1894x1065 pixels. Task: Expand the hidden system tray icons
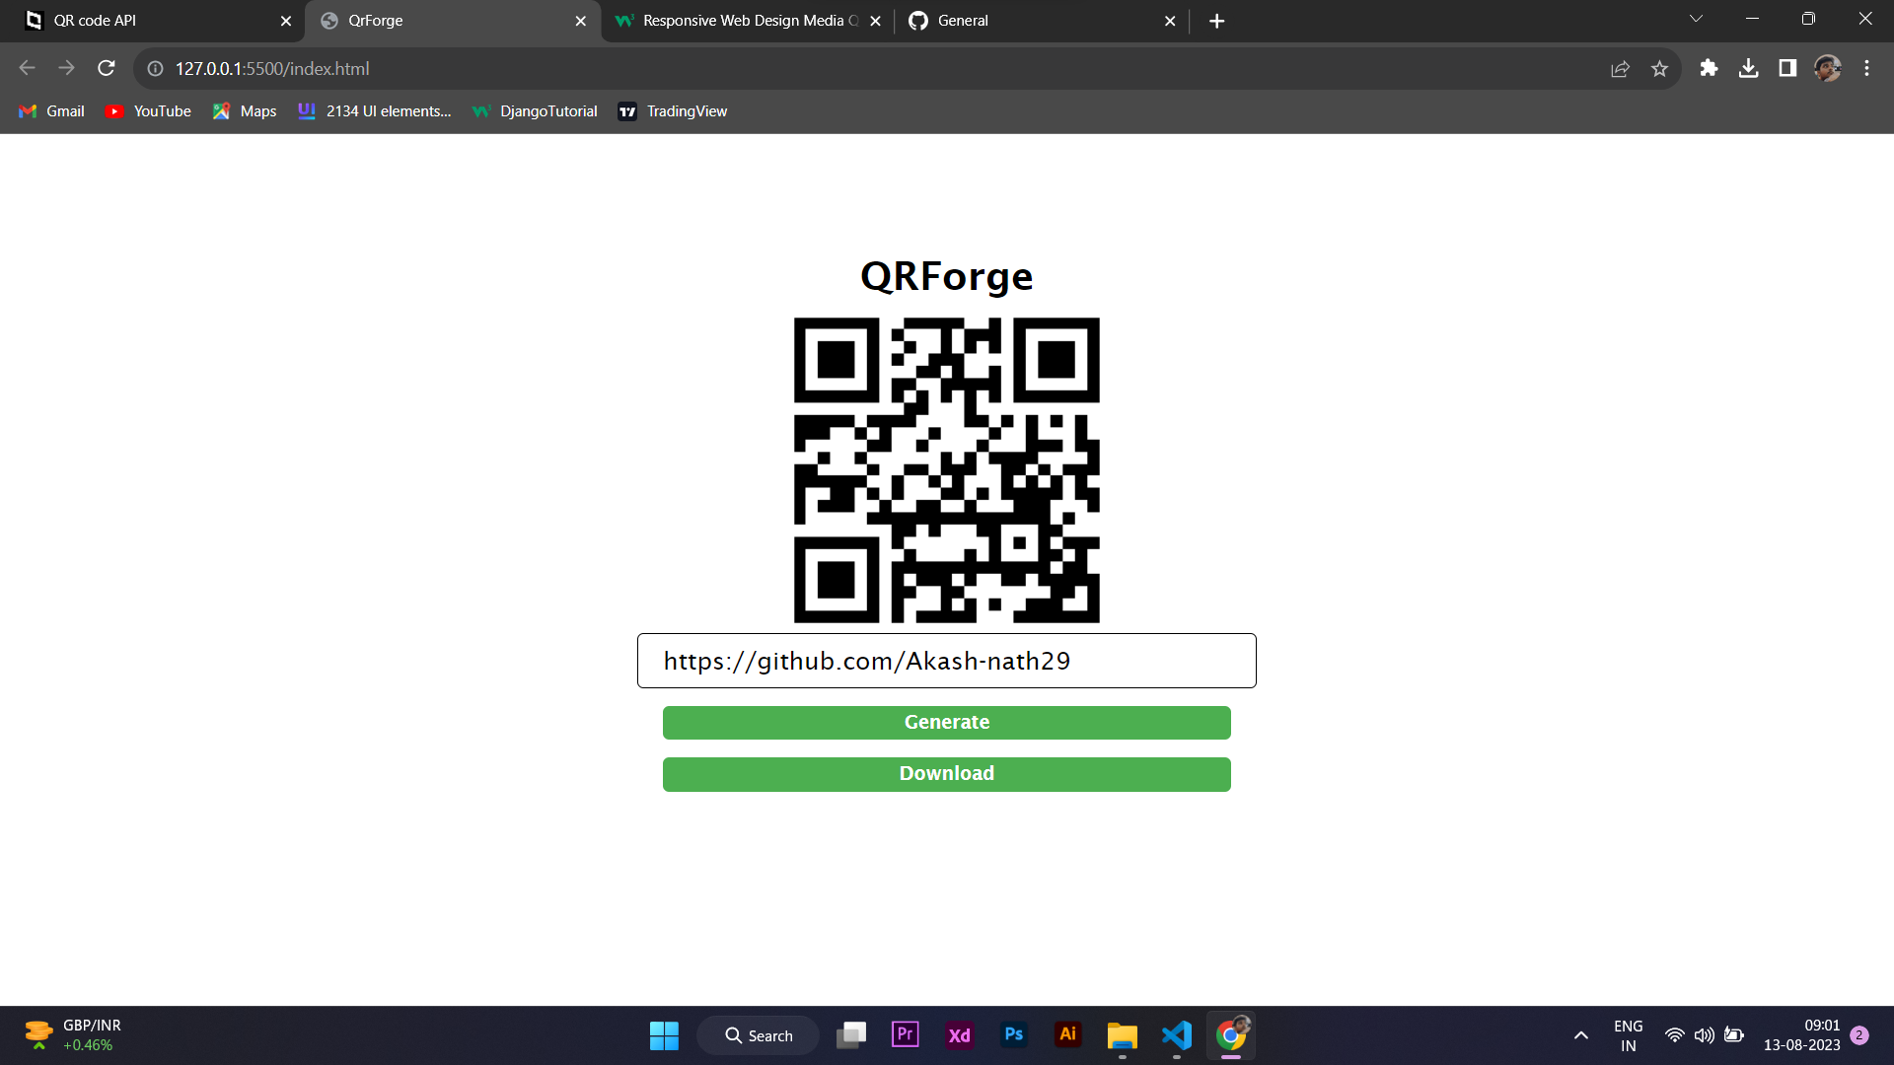coord(1580,1035)
